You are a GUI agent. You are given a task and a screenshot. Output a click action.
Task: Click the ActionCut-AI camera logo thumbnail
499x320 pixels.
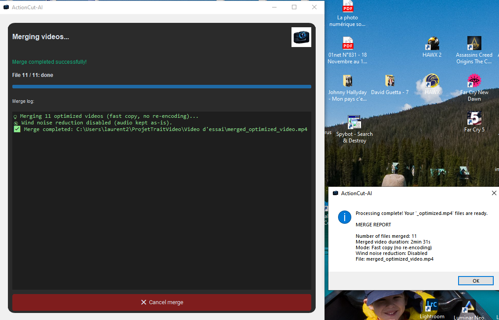(301, 37)
